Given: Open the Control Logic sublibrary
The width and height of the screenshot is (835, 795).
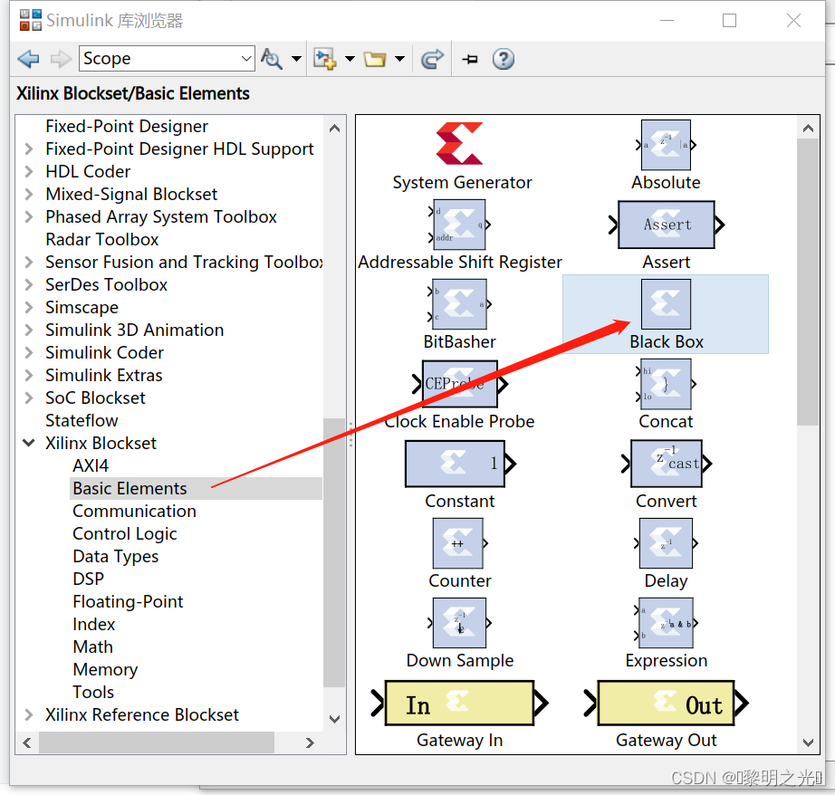Looking at the screenshot, I should tap(125, 533).
